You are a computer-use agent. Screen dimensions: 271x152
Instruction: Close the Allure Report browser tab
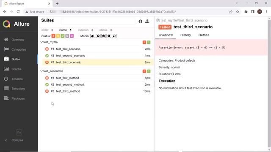(x=49, y=4)
